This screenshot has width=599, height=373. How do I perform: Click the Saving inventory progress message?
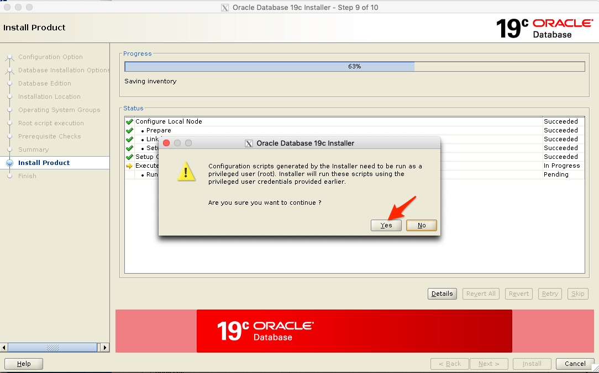[150, 81]
